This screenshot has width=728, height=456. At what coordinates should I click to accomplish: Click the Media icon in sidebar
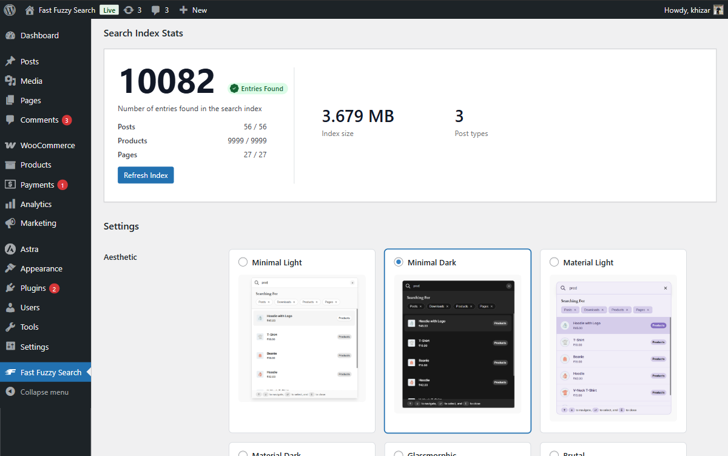(x=10, y=81)
